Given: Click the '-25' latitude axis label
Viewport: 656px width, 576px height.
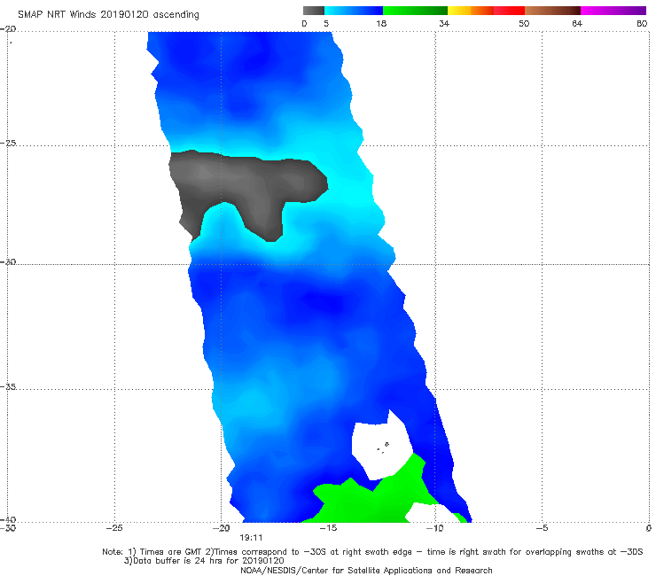Looking at the screenshot, I should [x=8, y=143].
